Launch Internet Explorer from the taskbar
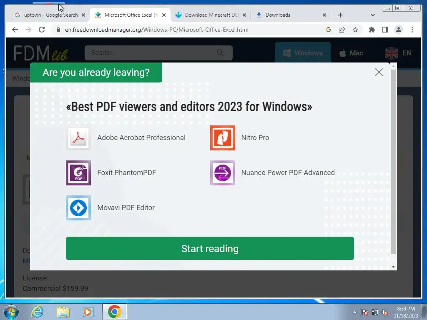 pyautogui.click(x=37, y=312)
